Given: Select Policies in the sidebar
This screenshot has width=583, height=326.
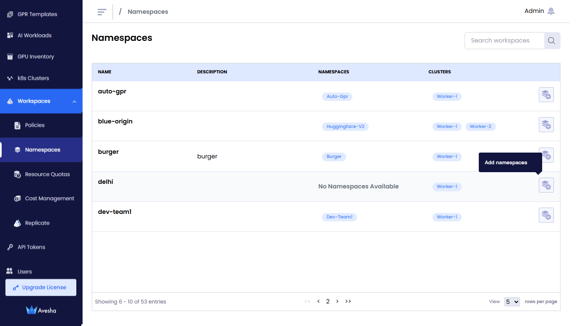Looking at the screenshot, I should point(35,125).
